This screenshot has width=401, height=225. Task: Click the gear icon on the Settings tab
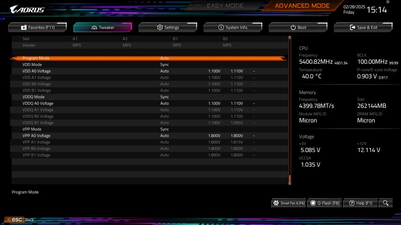click(160, 27)
